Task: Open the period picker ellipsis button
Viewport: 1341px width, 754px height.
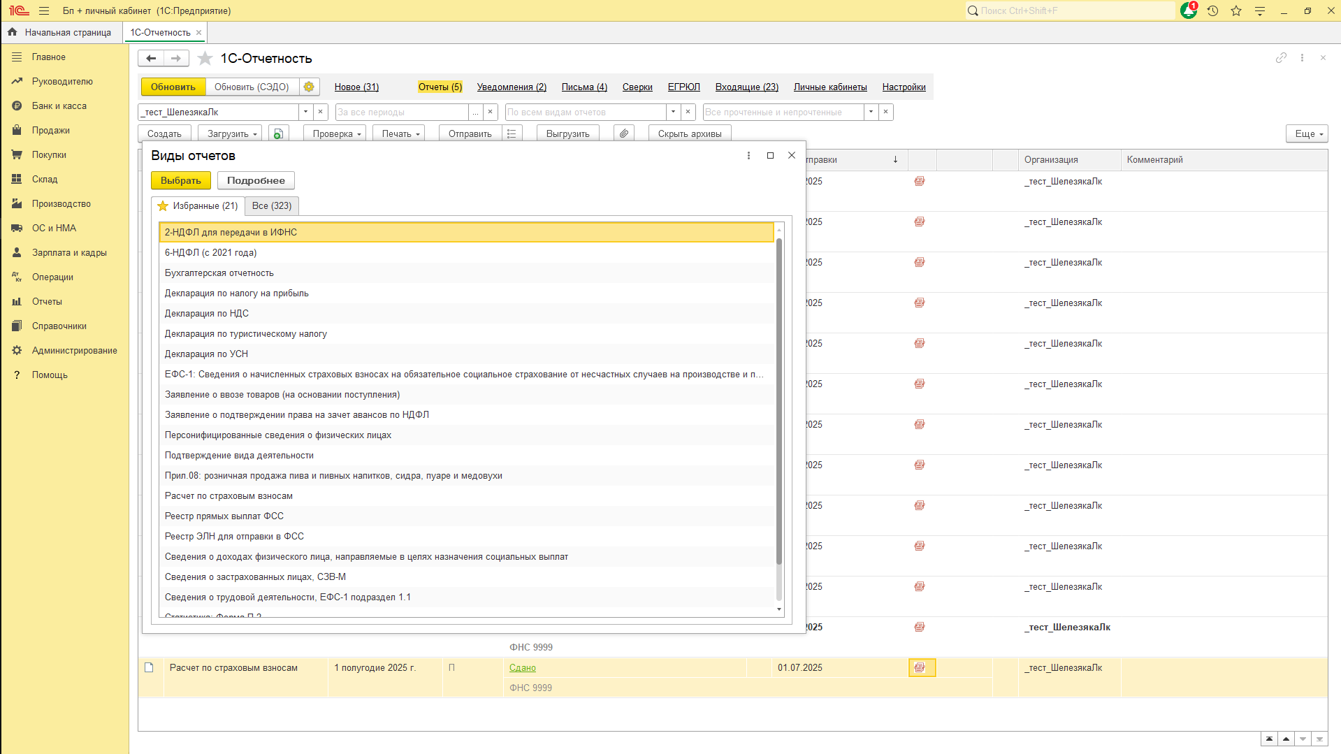Action: pyautogui.click(x=475, y=112)
